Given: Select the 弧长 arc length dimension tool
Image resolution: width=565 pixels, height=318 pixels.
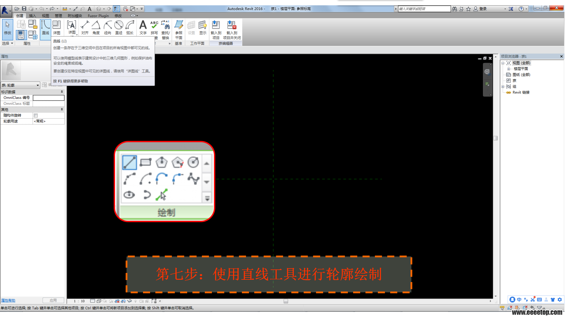Looking at the screenshot, I should [130, 28].
